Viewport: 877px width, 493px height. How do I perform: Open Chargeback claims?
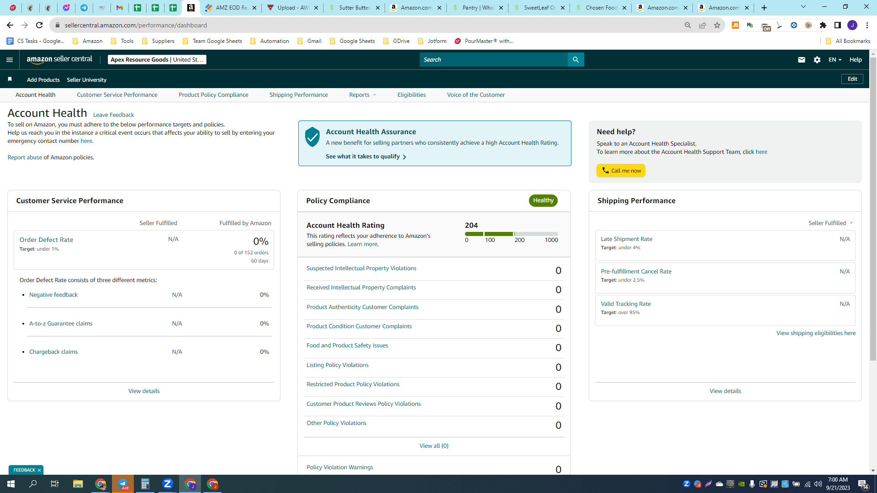tap(53, 352)
